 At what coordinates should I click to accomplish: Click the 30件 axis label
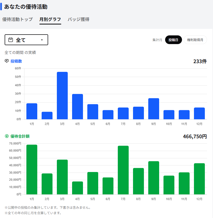point(18,94)
